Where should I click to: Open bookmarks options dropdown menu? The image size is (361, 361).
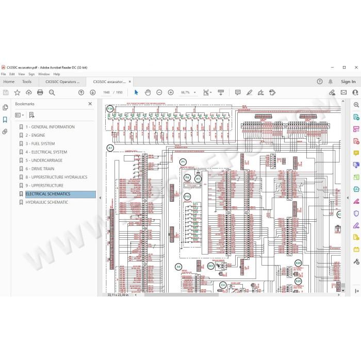tap(20, 115)
